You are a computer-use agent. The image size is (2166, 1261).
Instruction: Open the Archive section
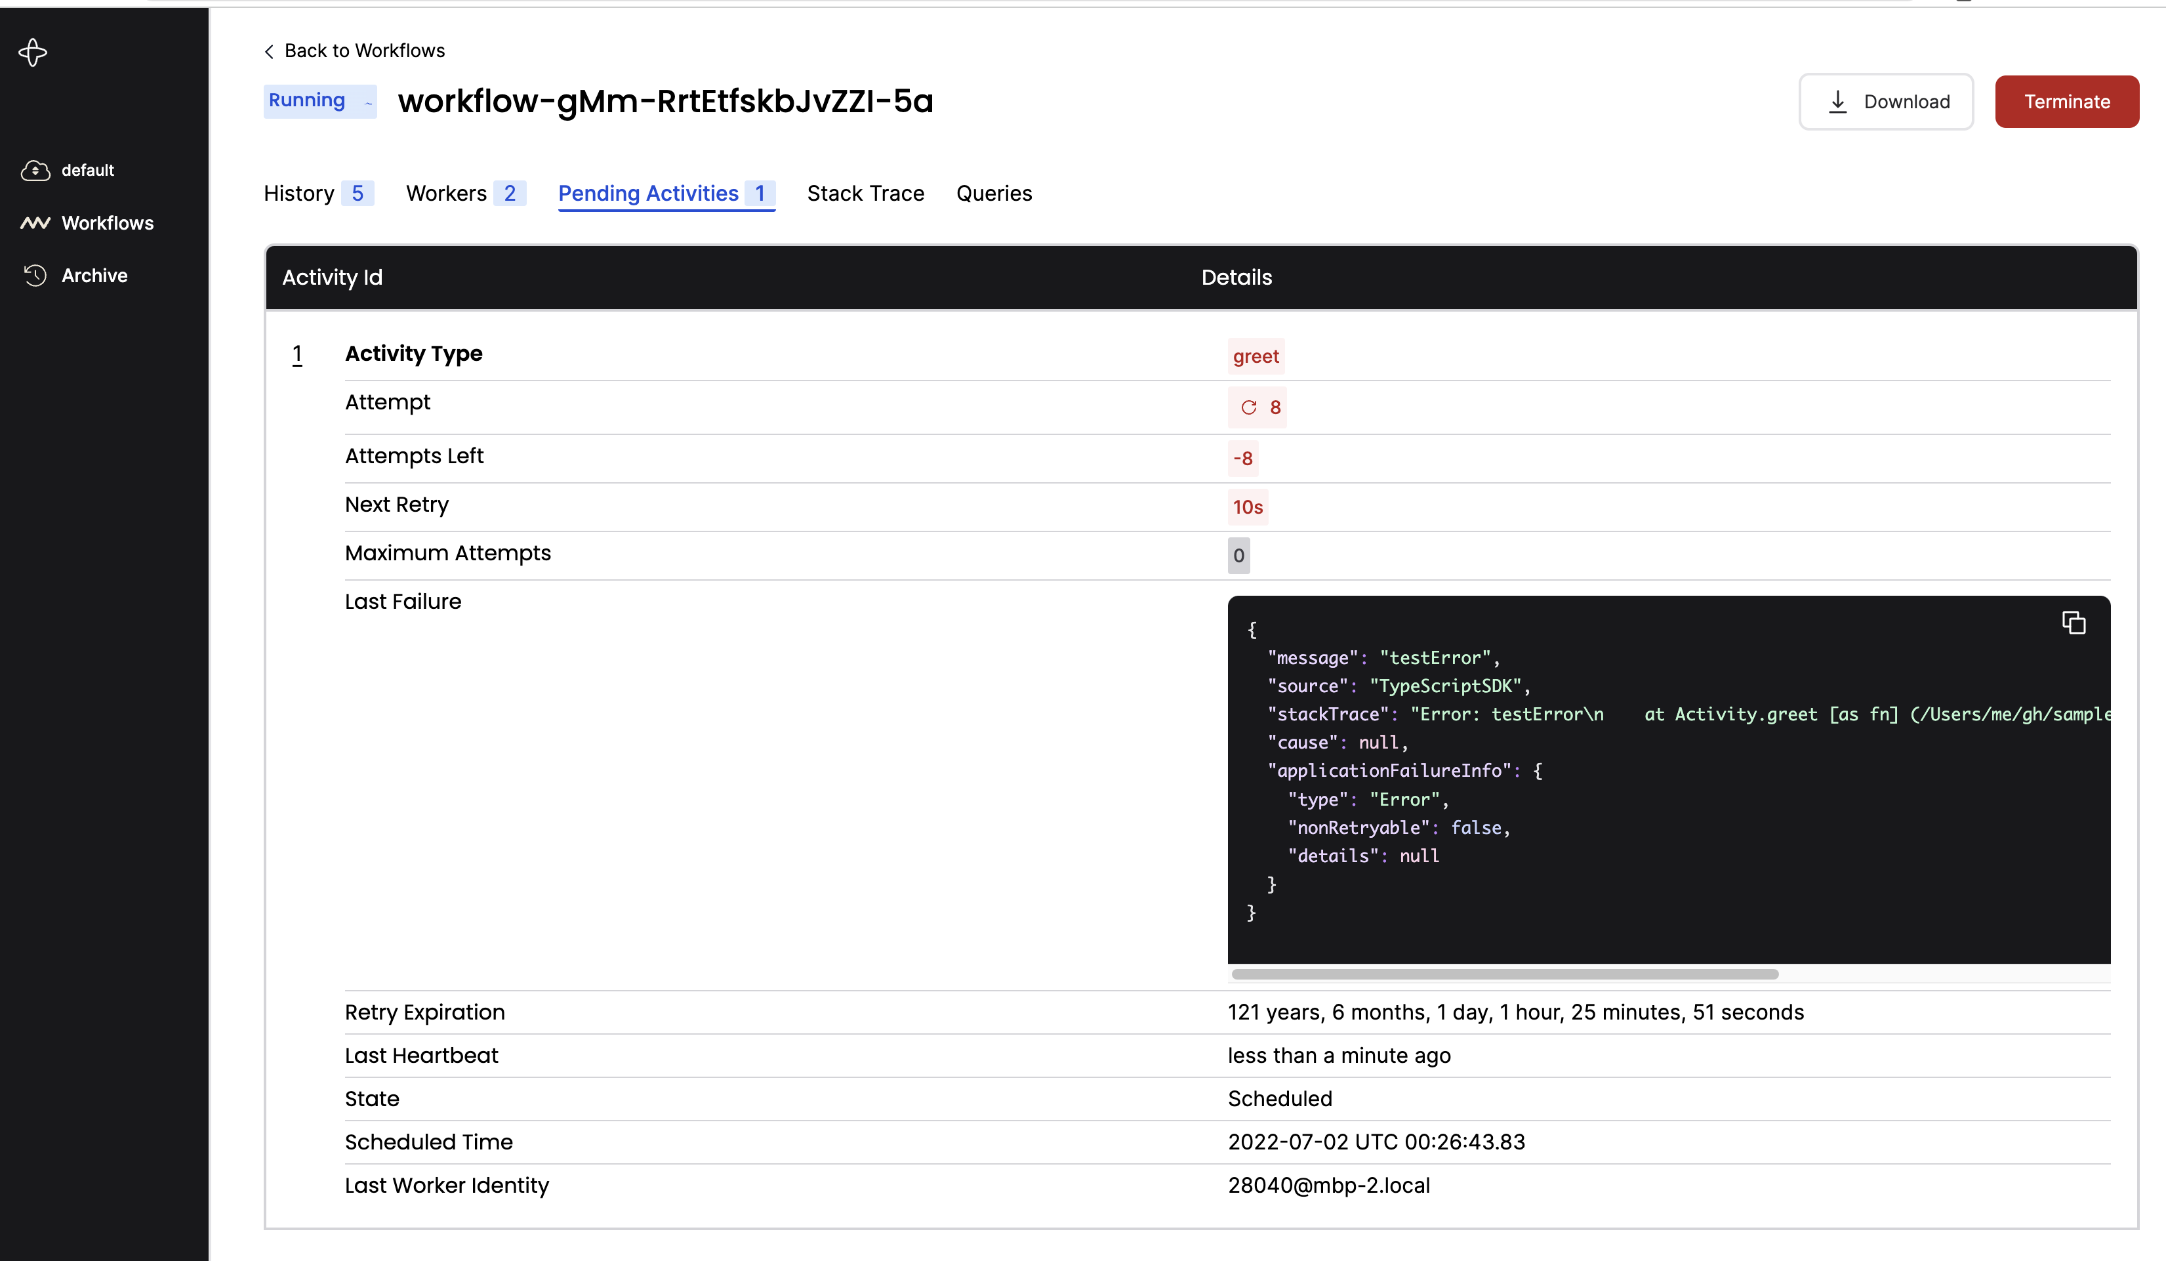tap(94, 275)
